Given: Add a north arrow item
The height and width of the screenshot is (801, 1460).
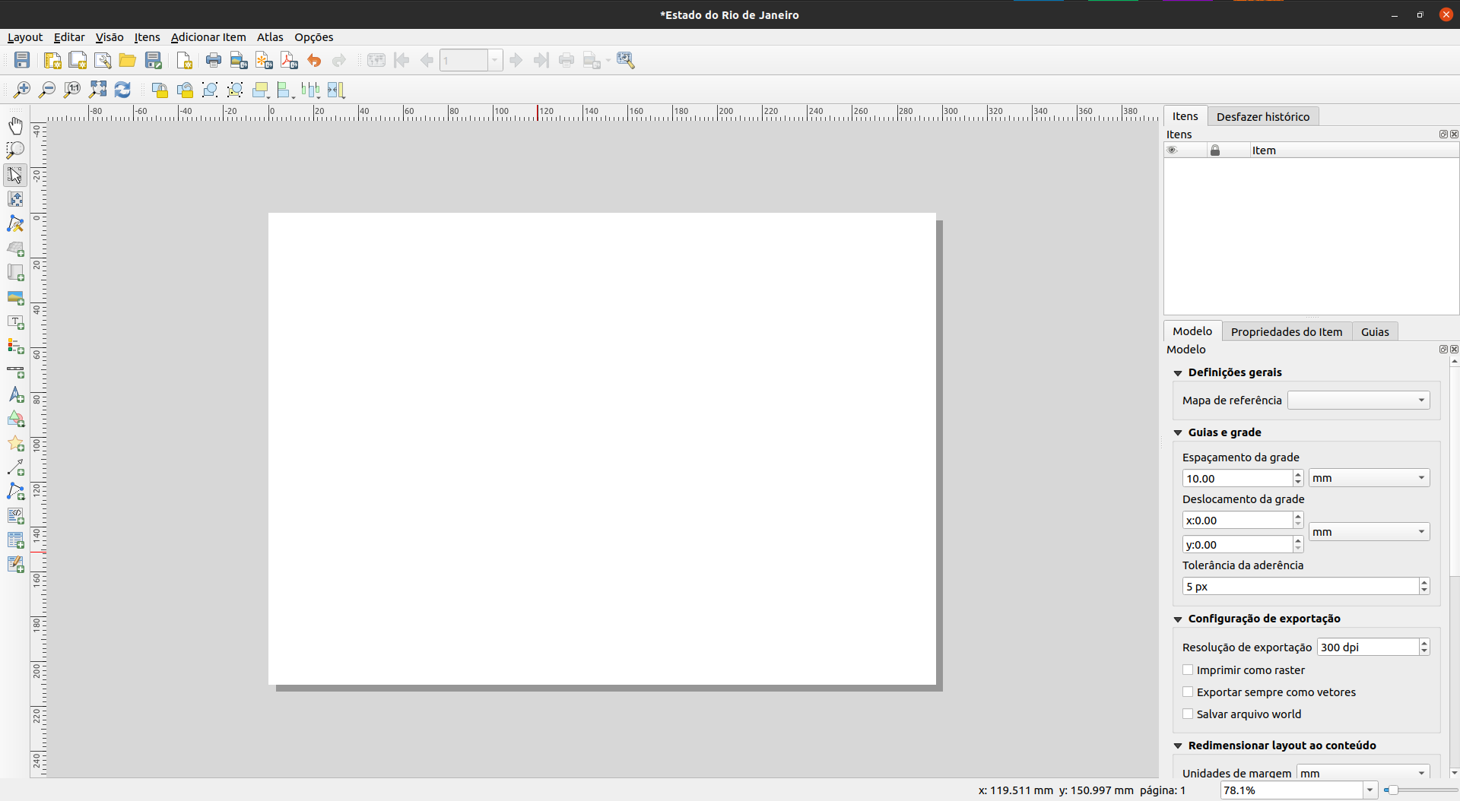Looking at the screenshot, I should point(15,394).
